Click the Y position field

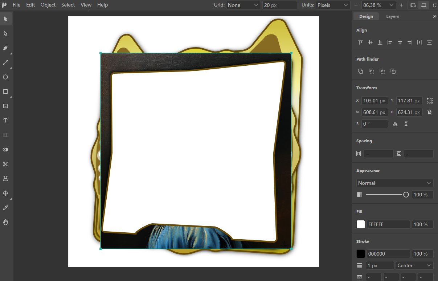(409, 101)
